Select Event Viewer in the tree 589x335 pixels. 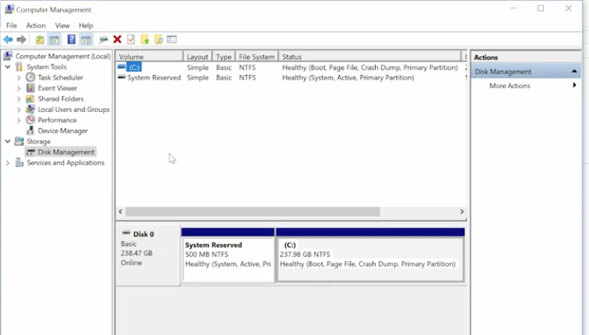click(x=57, y=88)
